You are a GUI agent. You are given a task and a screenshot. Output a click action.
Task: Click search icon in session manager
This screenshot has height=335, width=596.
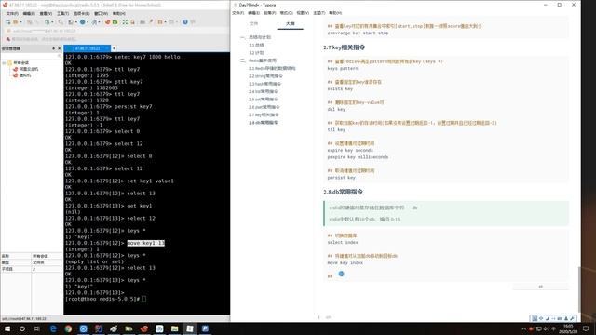pos(59,56)
